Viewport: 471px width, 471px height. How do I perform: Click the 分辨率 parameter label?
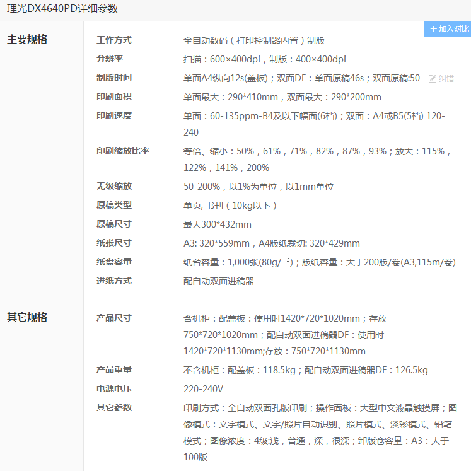110,59
